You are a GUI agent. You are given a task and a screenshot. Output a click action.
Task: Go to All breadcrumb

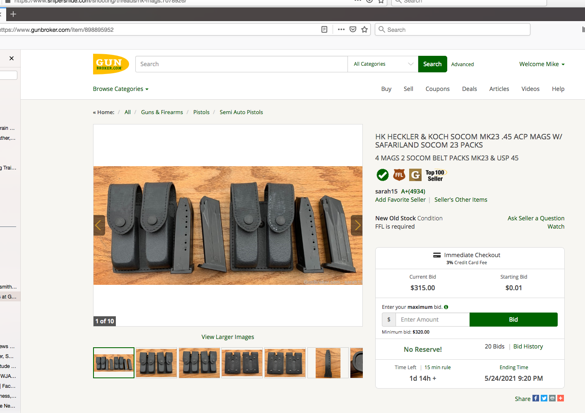(127, 112)
